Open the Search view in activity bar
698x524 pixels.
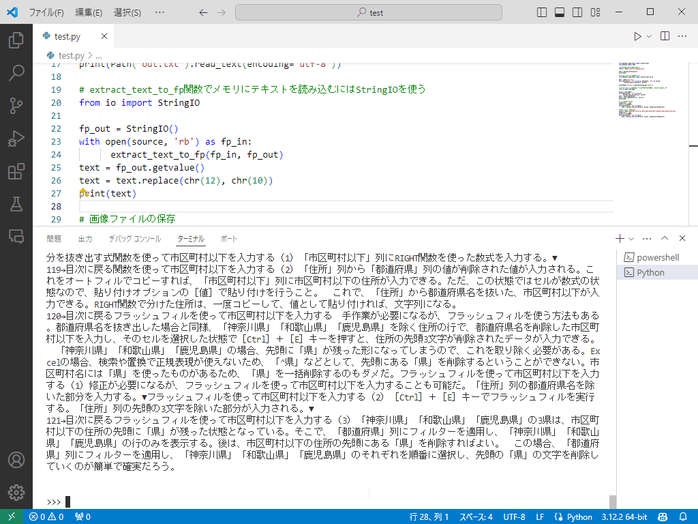pos(16,73)
